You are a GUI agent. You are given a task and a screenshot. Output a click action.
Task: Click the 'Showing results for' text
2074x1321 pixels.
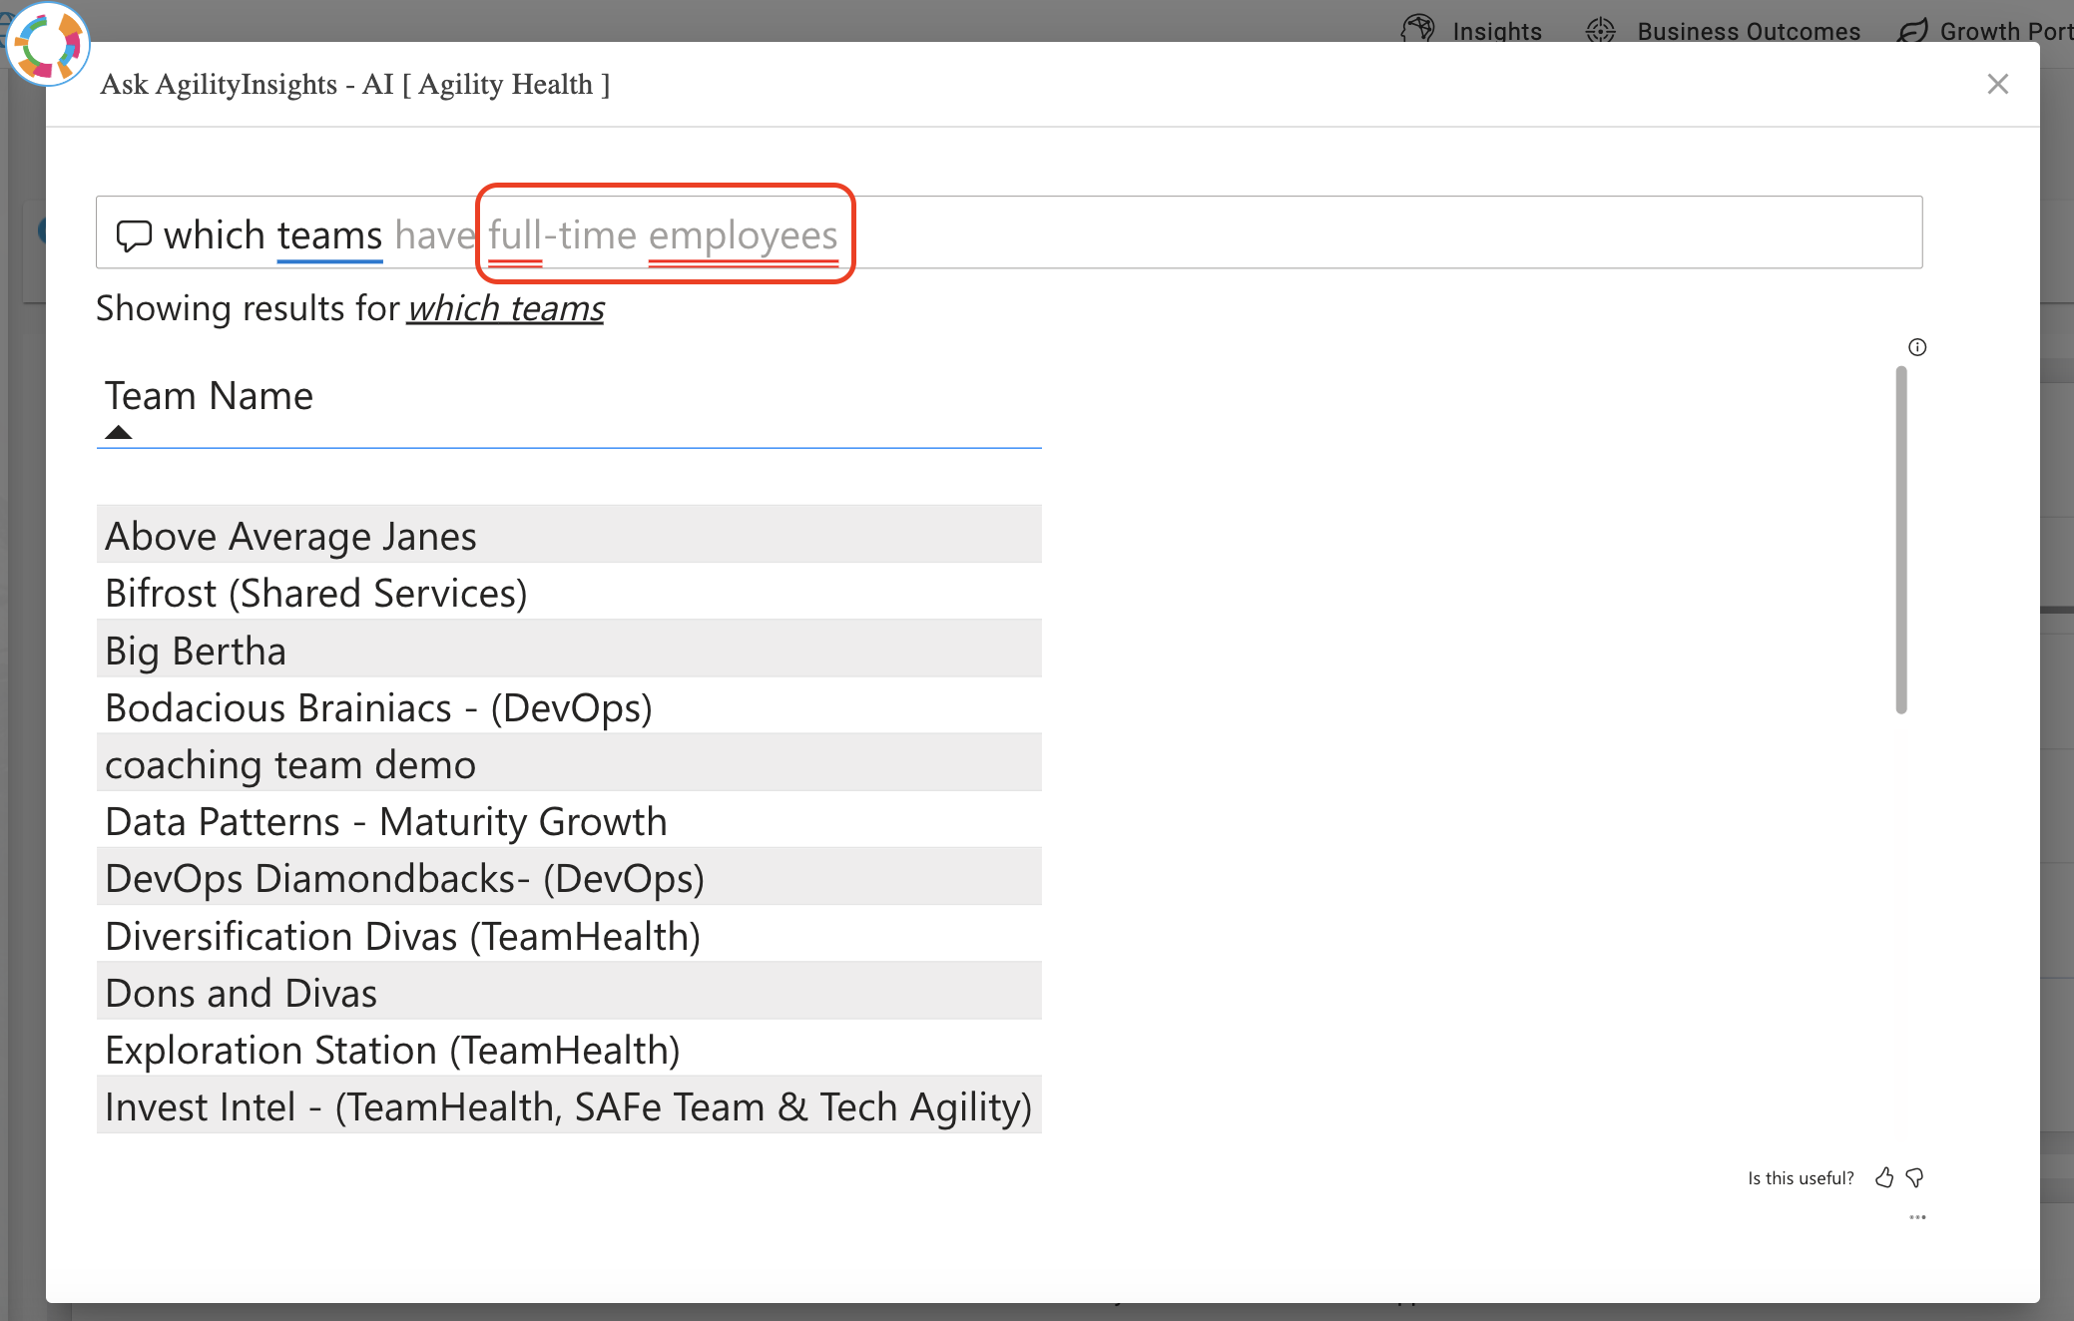[x=248, y=308]
